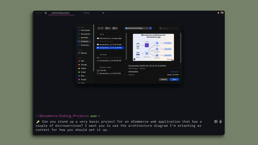The image size is (258, 145).
Task: Open the Screenrecordings folder path dropdown
Action: [x=138, y=28]
